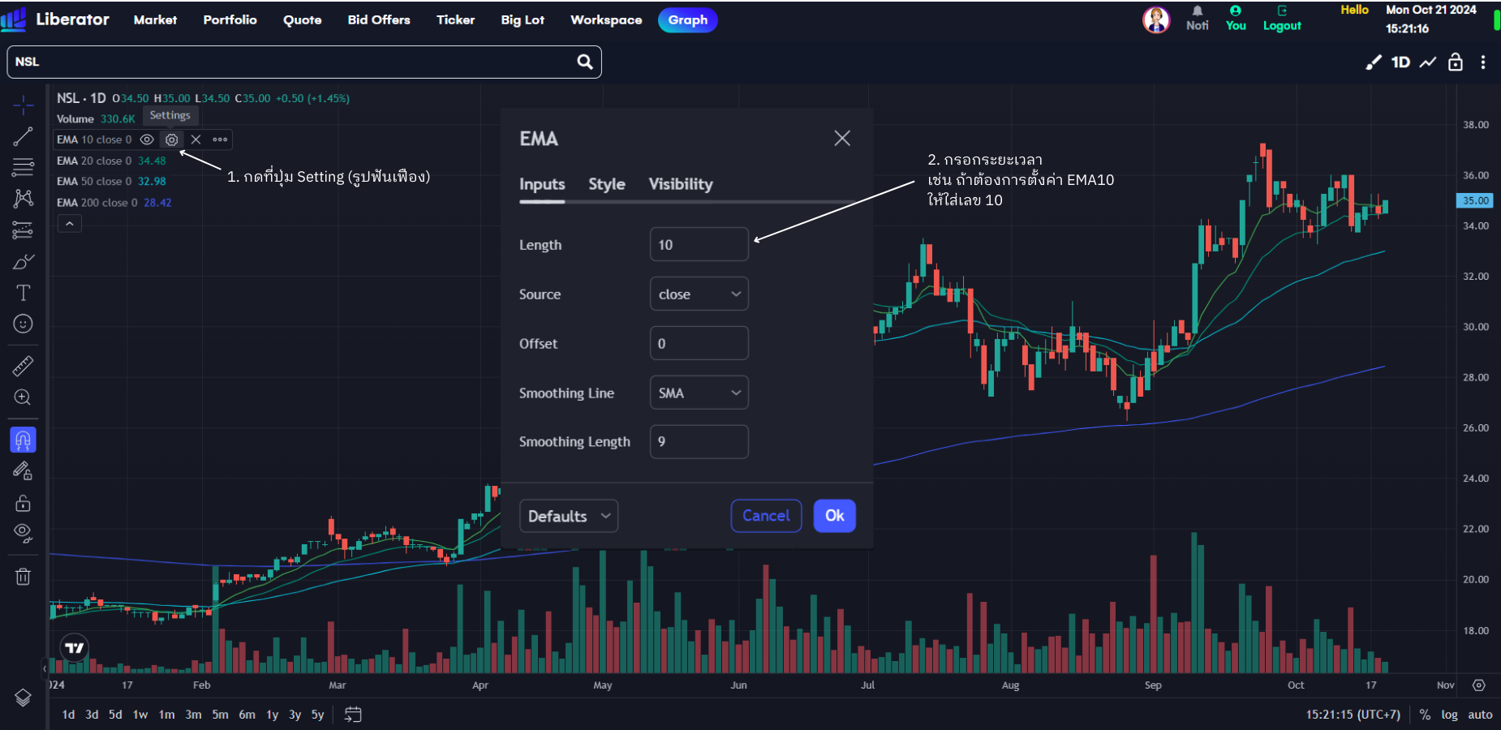Open the Workspace menu
This screenshot has width=1501, height=730.
606,19
